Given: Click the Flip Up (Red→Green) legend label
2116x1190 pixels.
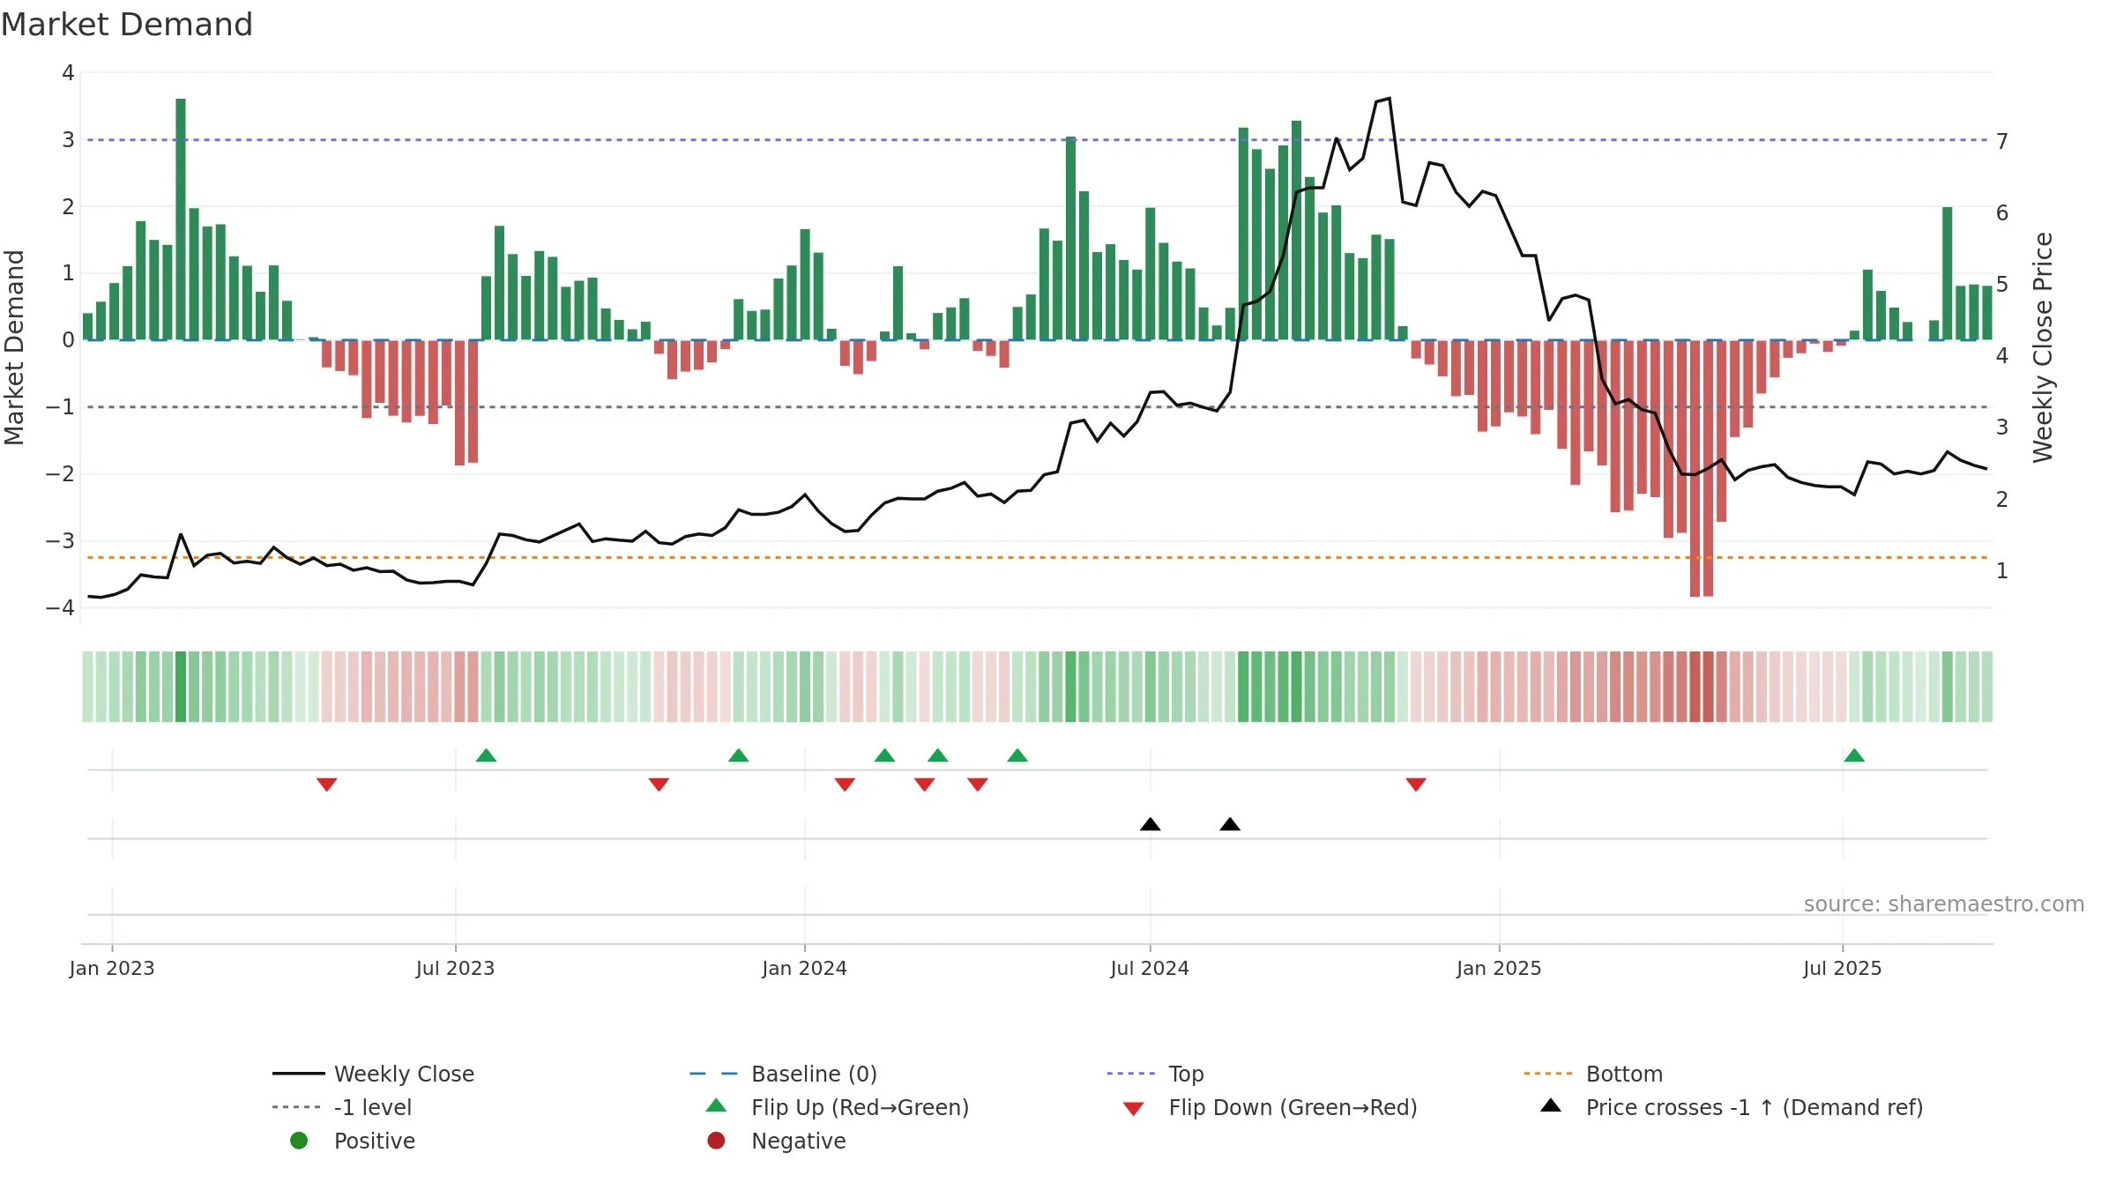Looking at the screenshot, I should [x=860, y=1107].
